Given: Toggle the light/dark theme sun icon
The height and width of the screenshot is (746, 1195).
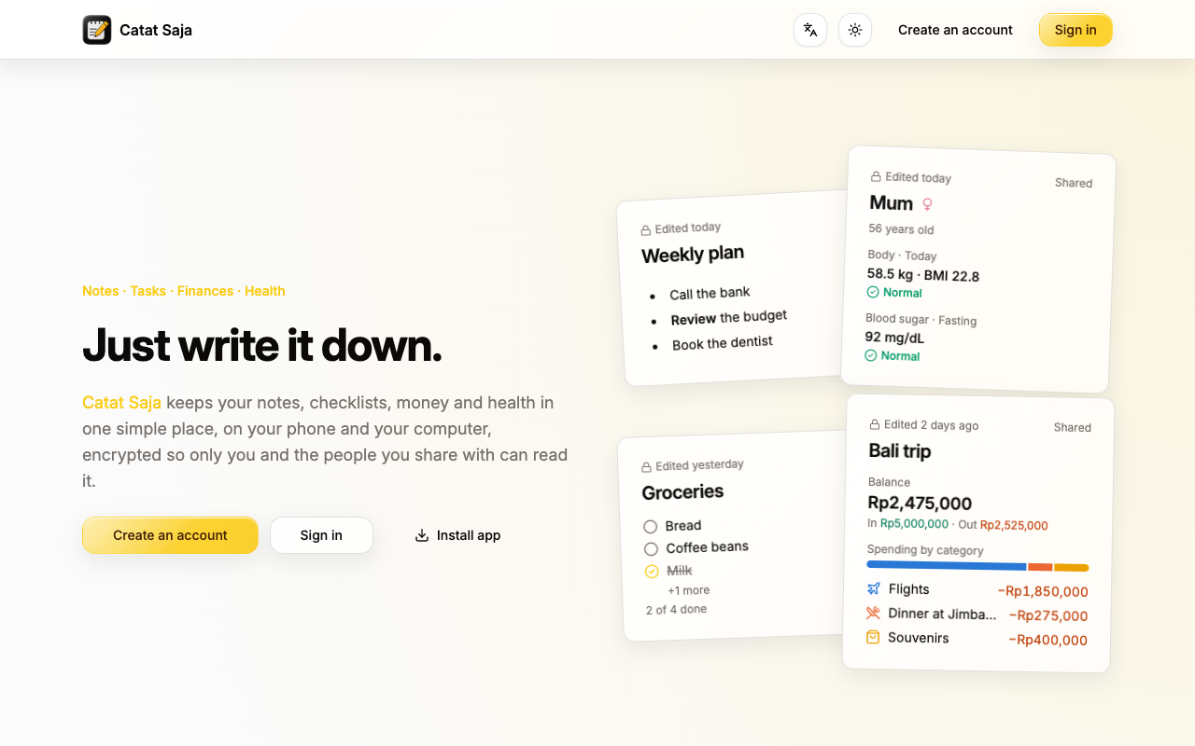Looking at the screenshot, I should [x=855, y=30].
